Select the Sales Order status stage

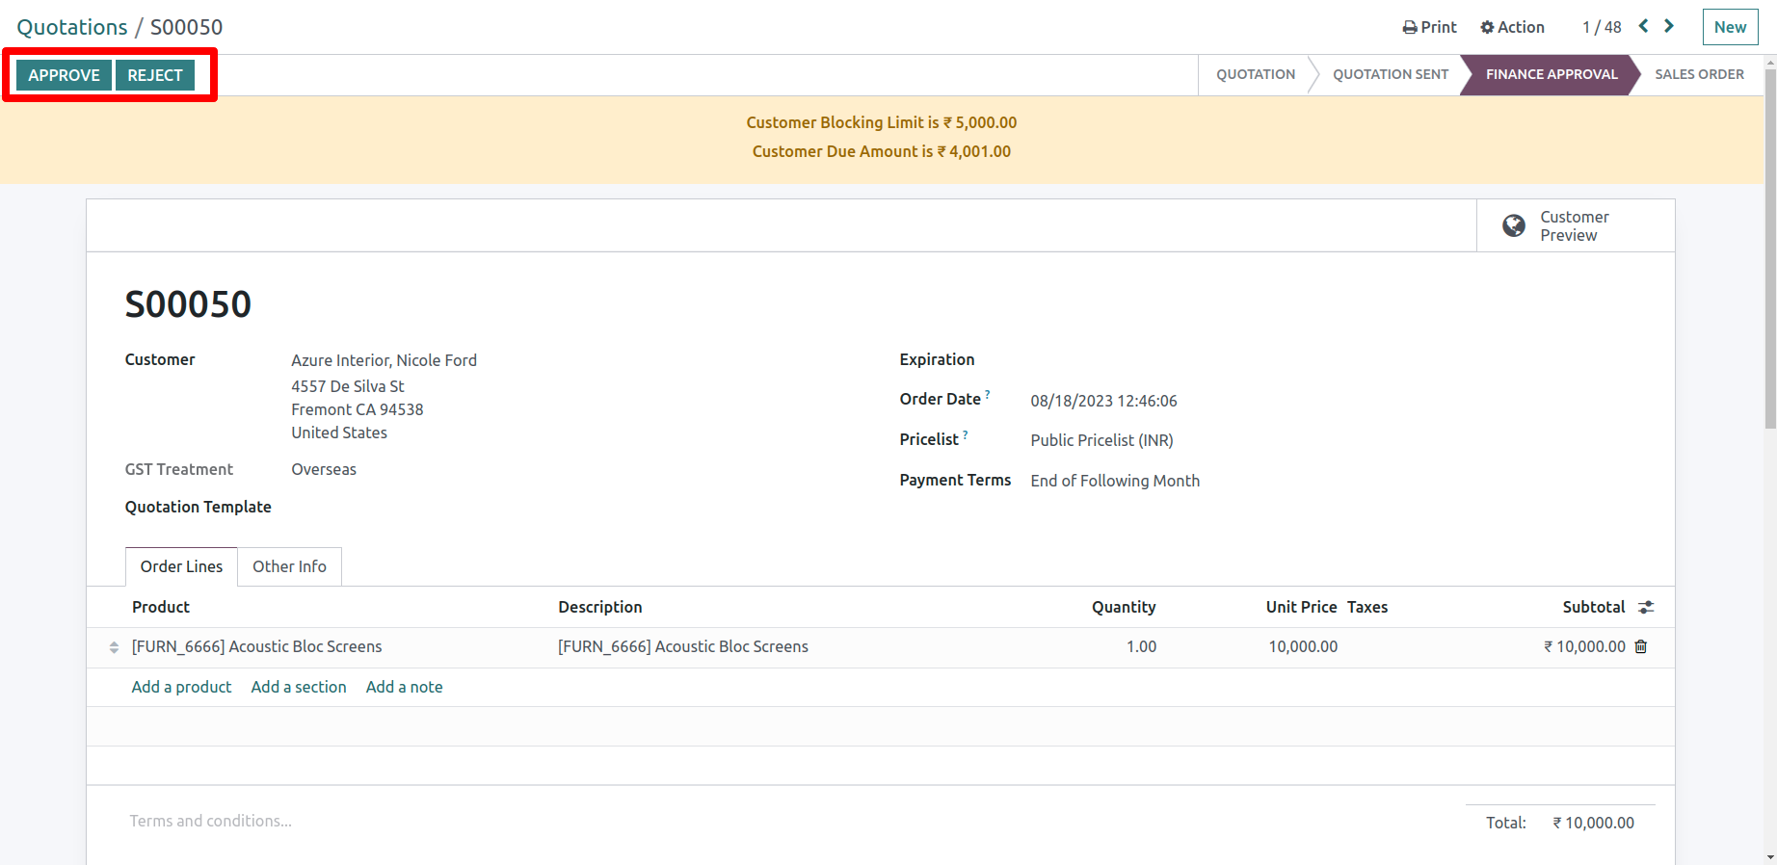(x=1699, y=74)
